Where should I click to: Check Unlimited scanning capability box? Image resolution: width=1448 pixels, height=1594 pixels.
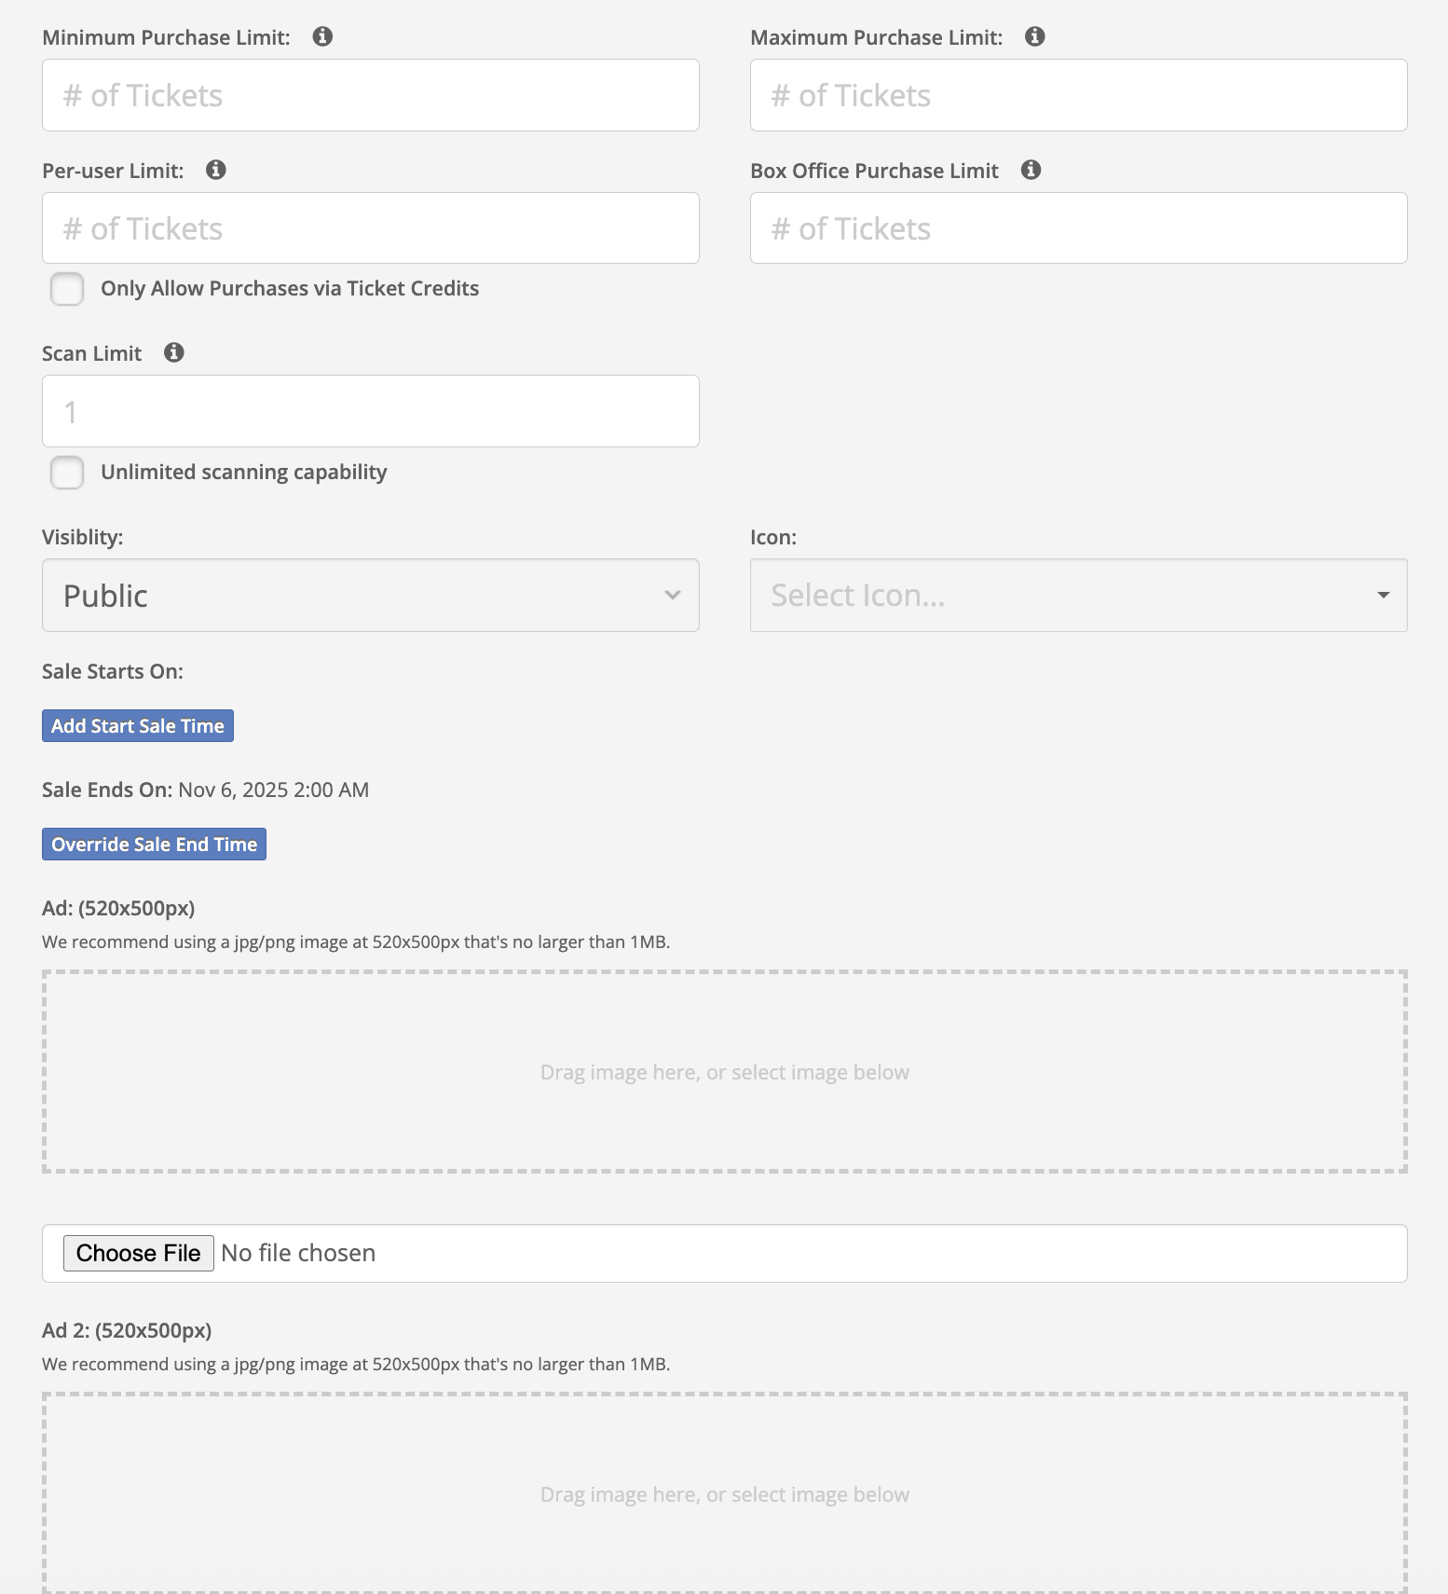tap(67, 473)
